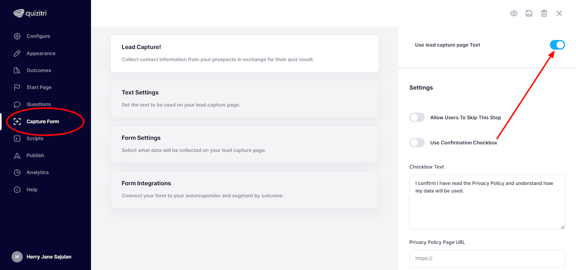Click the trash delete icon
Viewport: 576px width, 270px height.
tap(544, 13)
